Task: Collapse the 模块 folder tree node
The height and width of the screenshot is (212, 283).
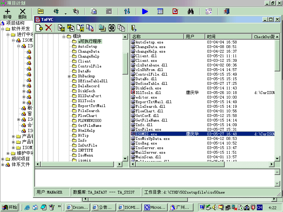Action: coord(64,36)
